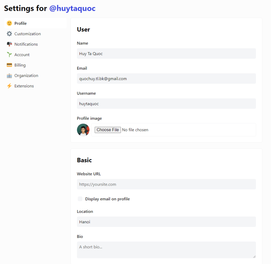Focus the Username input field
The image size is (271, 264).
pyautogui.click(x=166, y=104)
